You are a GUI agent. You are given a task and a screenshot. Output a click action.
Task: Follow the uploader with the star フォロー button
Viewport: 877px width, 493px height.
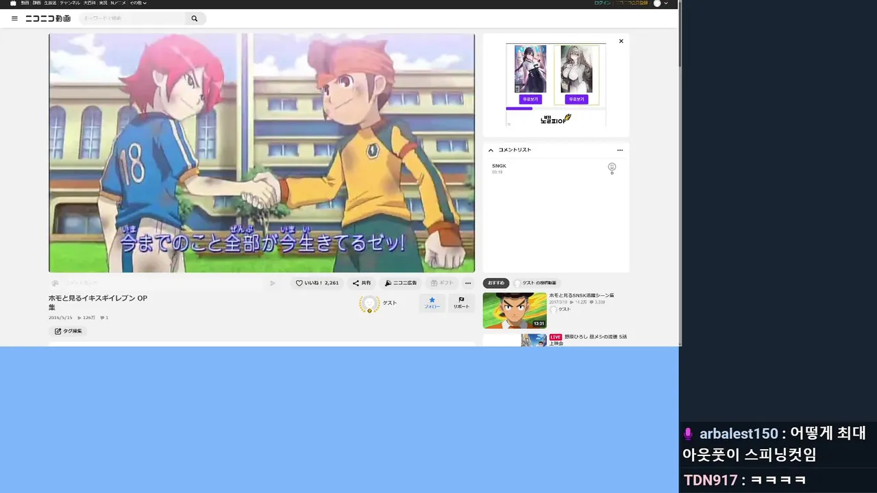click(432, 303)
